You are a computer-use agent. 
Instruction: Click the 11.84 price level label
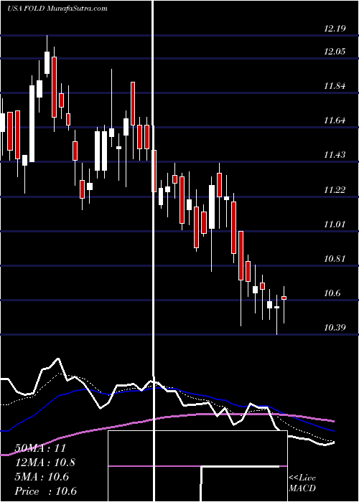click(335, 86)
